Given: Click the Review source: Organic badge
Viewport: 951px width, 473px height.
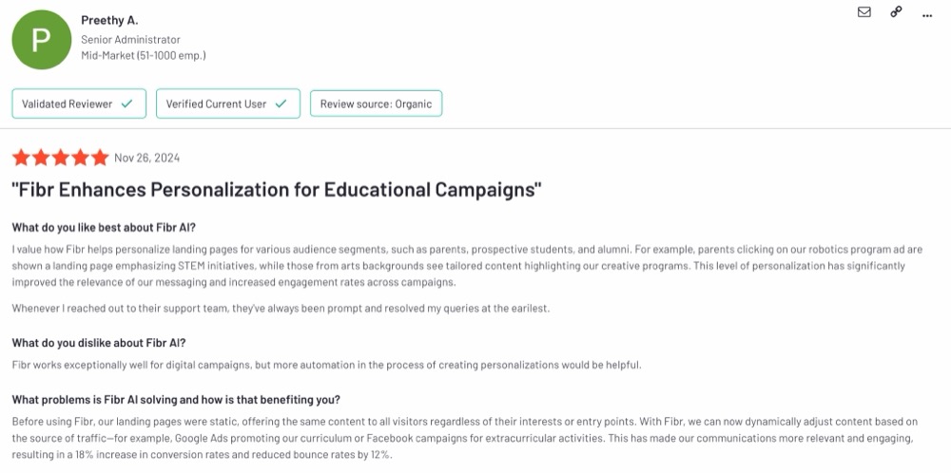Looking at the screenshot, I should [x=376, y=104].
